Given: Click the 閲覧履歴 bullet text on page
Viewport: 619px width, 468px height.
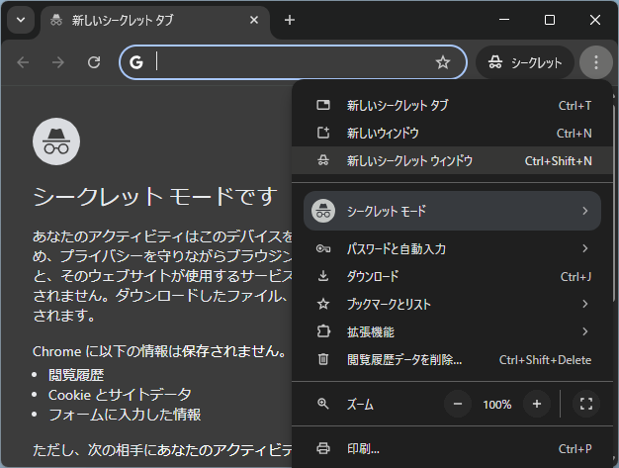Looking at the screenshot, I should 76,375.
